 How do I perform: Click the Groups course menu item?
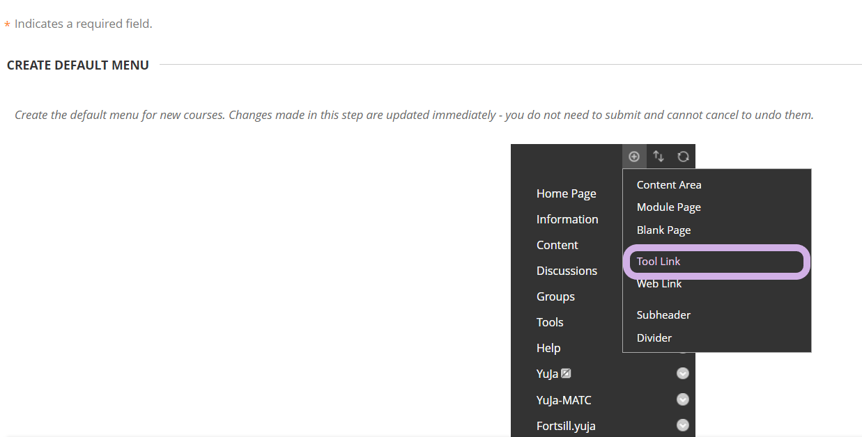coord(555,296)
